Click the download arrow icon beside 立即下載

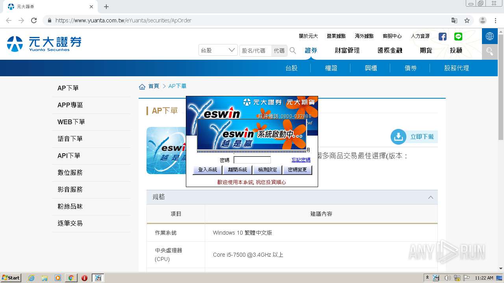pyautogui.click(x=398, y=137)
